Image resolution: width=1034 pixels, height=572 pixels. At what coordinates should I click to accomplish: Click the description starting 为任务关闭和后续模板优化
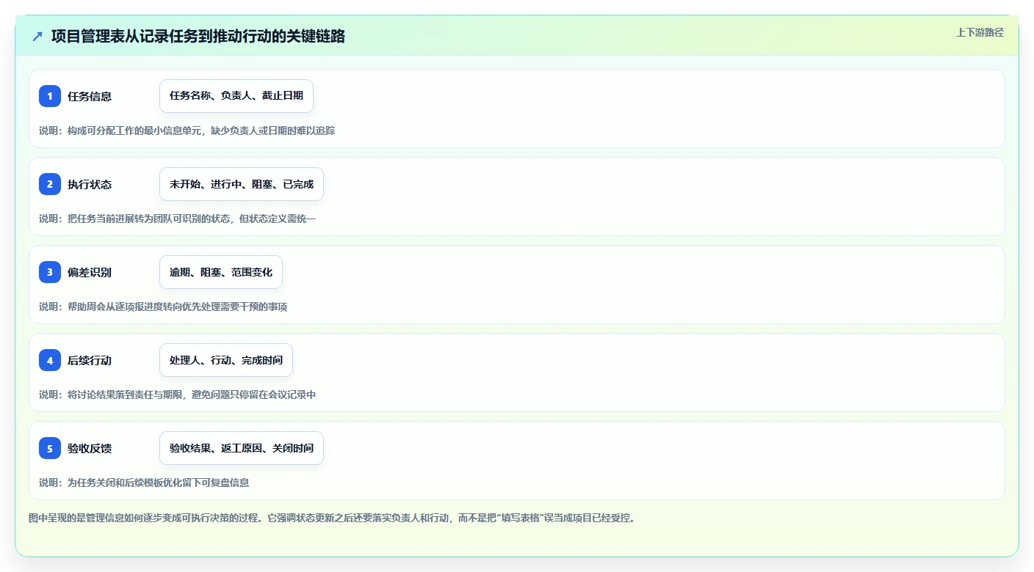144,483
